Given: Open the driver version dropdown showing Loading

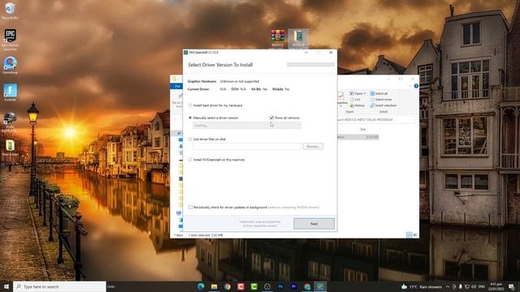Looking at the screenshot, I should [x=247, y=126].
